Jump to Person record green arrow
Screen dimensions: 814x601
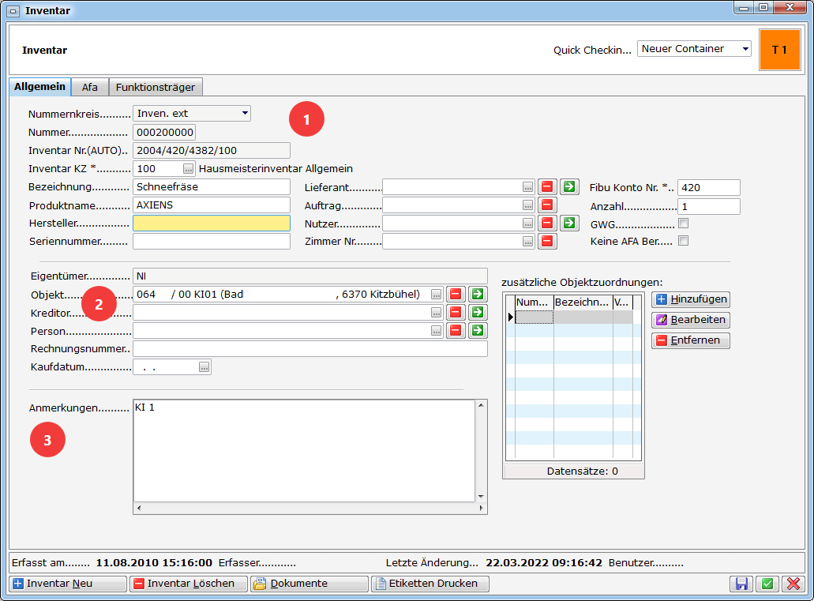(478, 330)
